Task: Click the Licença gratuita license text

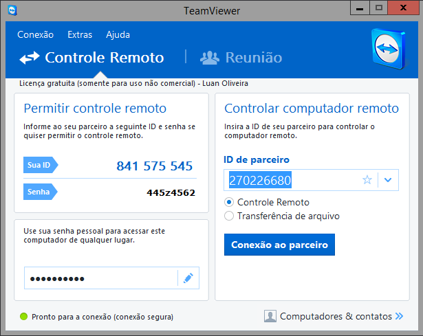Action: (x=133, y=83)
